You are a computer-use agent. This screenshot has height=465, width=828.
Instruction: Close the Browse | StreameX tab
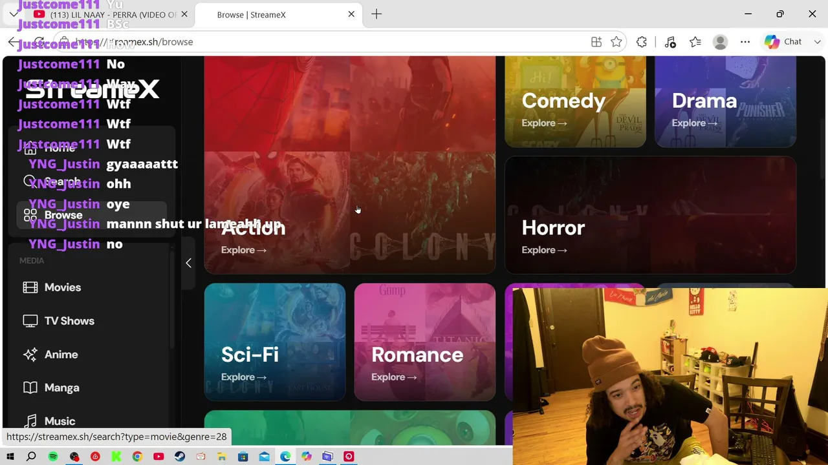point(351,14)
